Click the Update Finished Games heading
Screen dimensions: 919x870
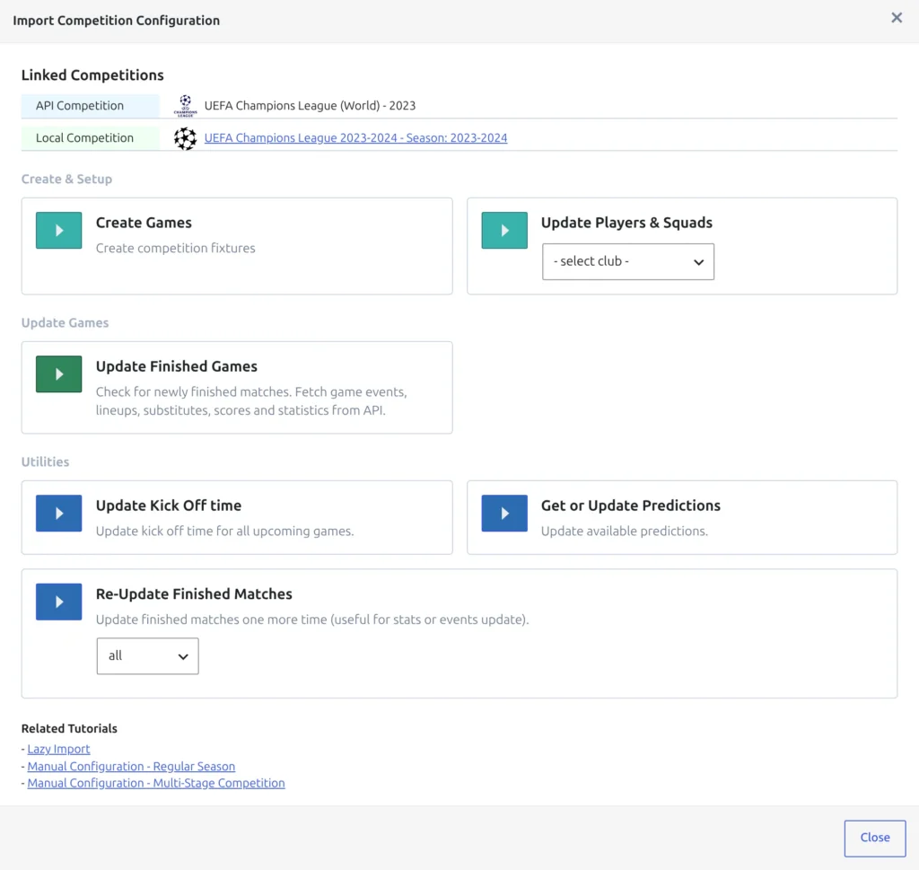coord(177,366)
